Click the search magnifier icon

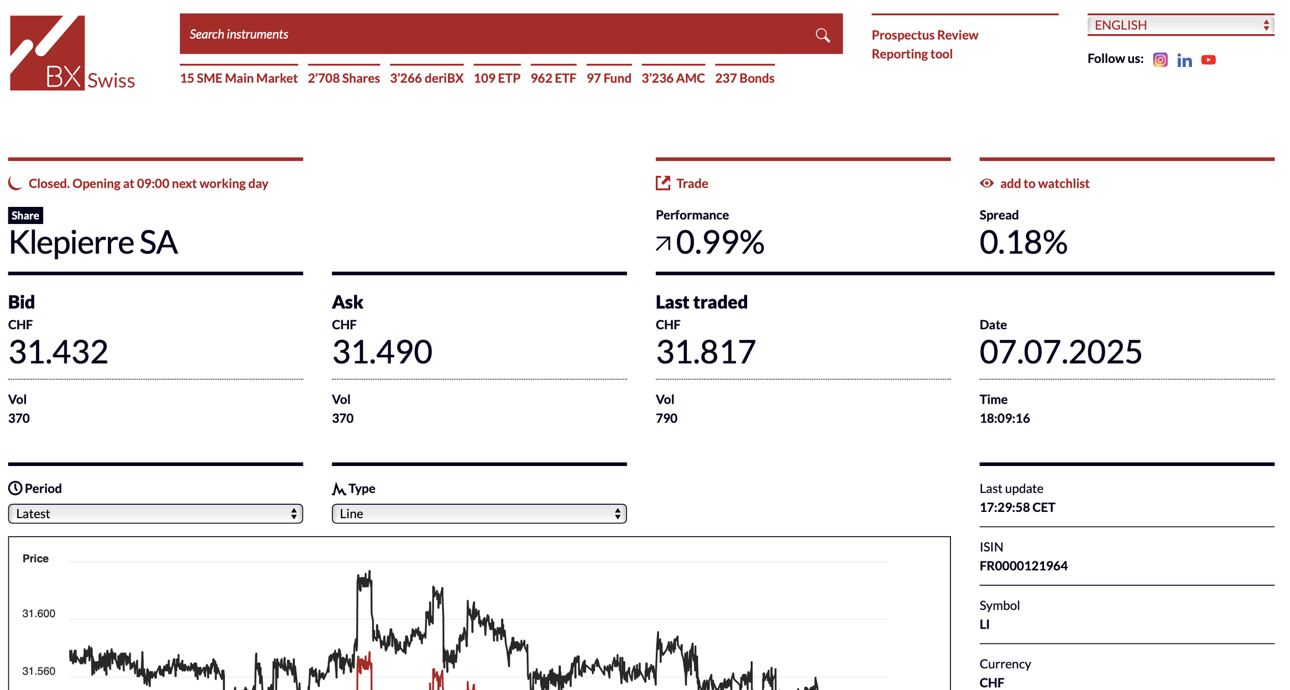(x=823, y=35)
